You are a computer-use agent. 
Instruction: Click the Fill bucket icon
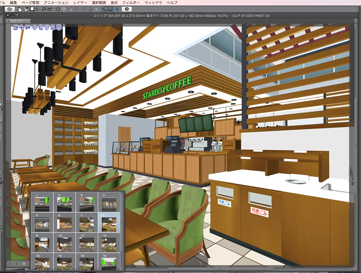click(70, 9)
